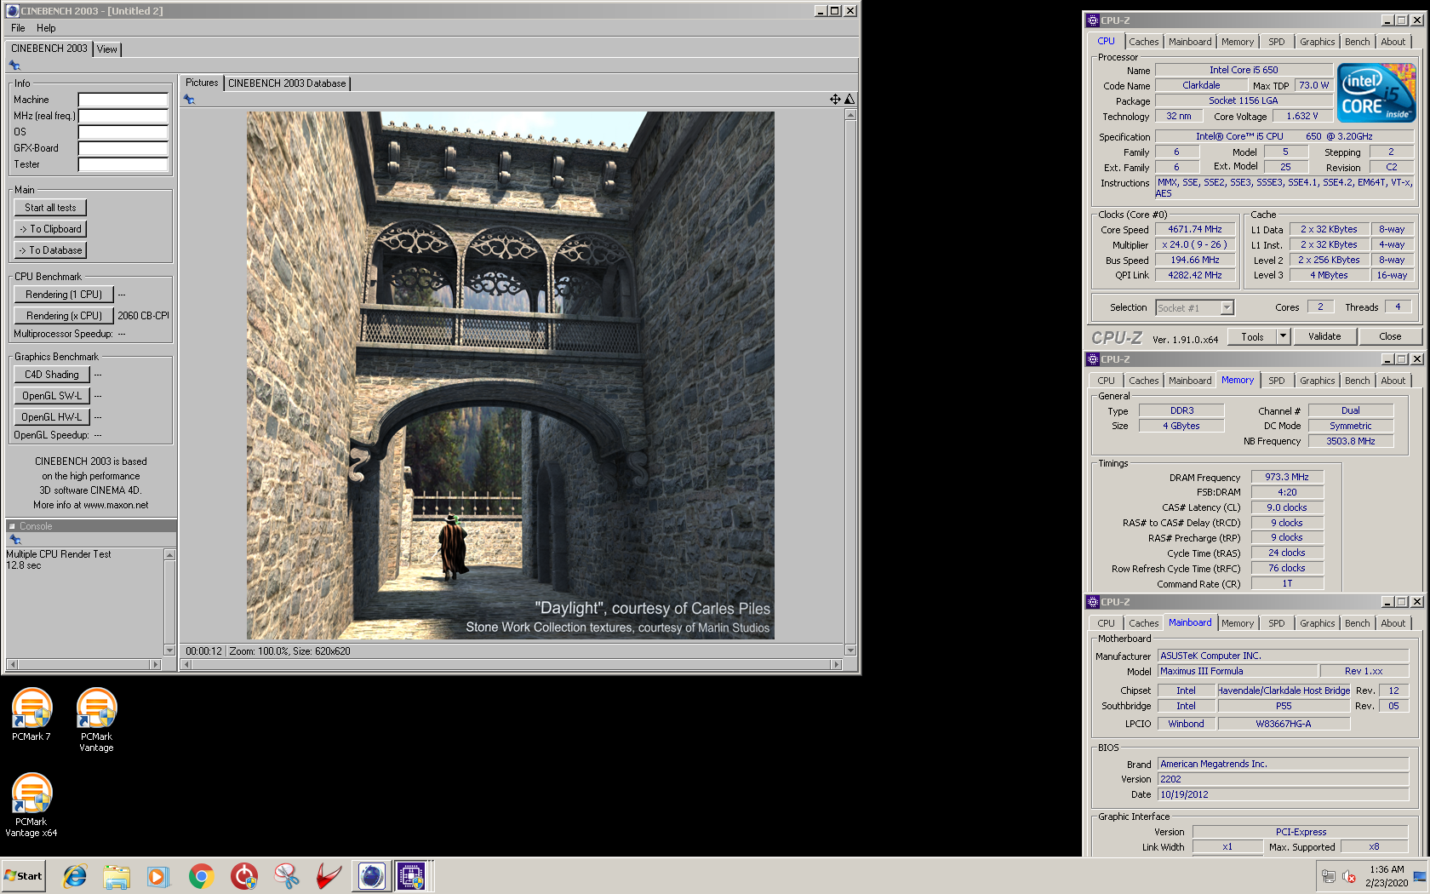Image resolution: width=1430 pixels, height=894 pixels.
Task: Click the Validate button in CPU-Z
Action: click(1324, 336)
